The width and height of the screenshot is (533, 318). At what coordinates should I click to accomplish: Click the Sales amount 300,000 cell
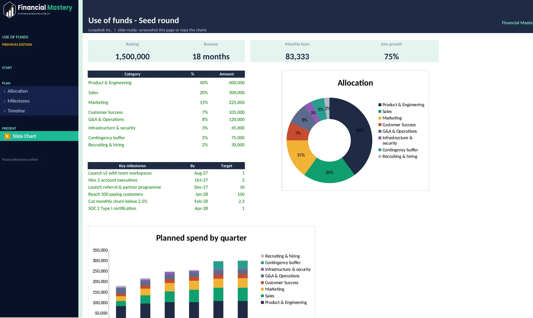point(237,93)
